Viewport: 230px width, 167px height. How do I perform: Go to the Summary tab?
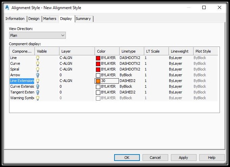pos(83,19)
